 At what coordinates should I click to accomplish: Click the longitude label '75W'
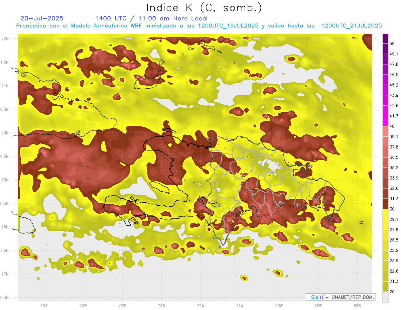point(83,306)
